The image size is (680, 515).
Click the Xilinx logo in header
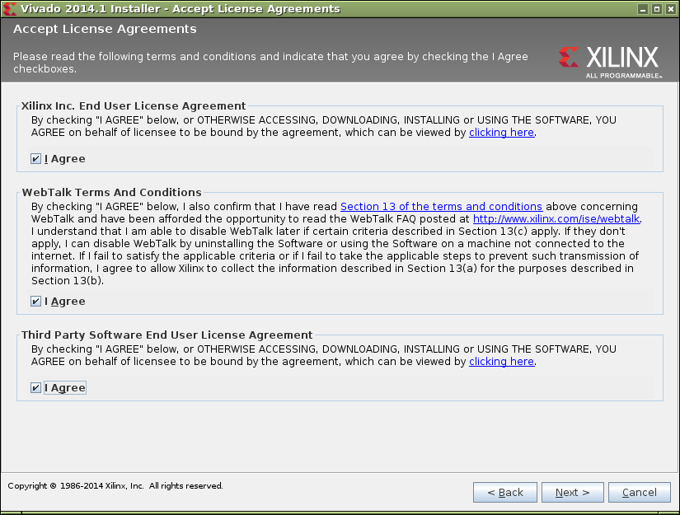(x=611, y=62)
